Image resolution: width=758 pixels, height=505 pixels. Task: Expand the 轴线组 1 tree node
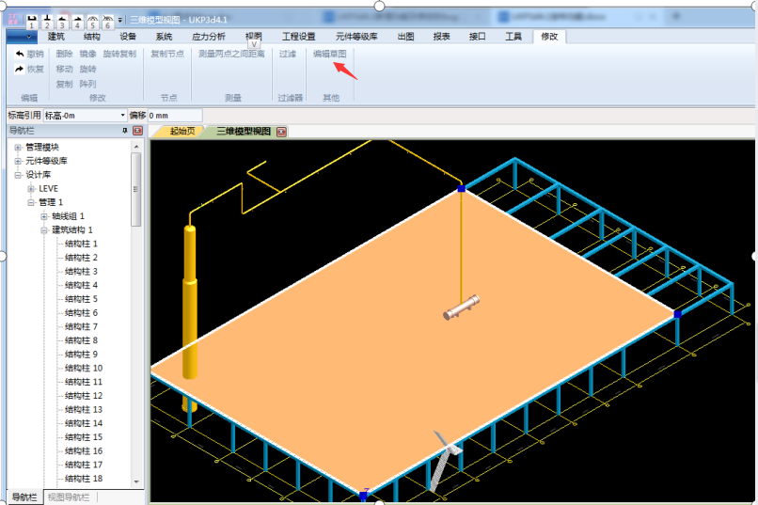coord(43,216)
